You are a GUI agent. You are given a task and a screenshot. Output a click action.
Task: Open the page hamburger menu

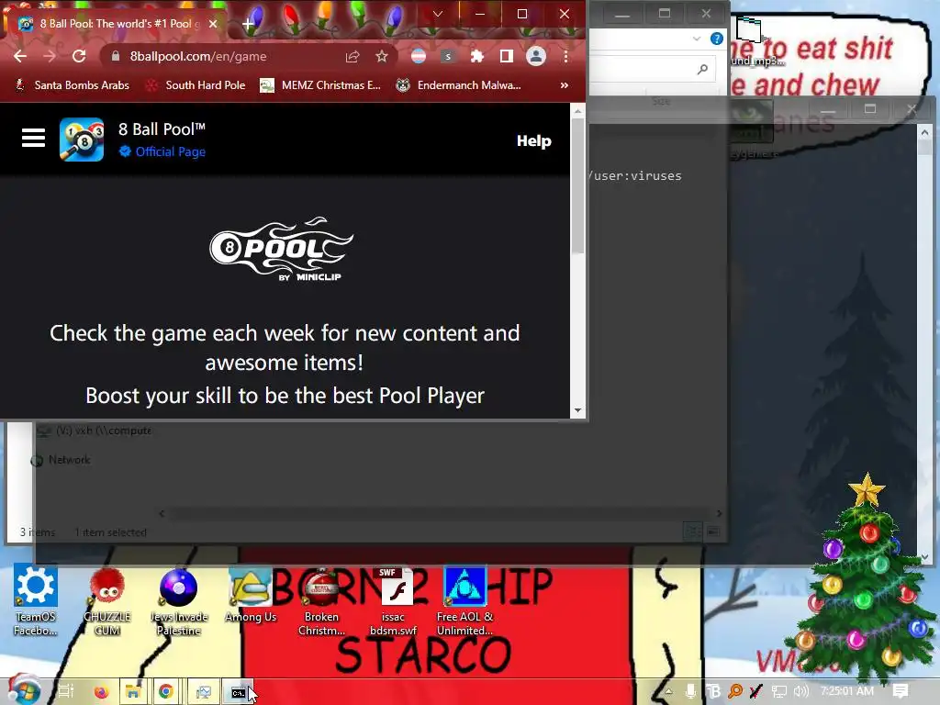(34, 138)
